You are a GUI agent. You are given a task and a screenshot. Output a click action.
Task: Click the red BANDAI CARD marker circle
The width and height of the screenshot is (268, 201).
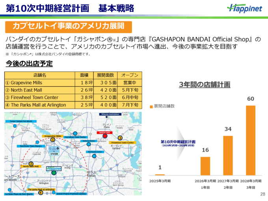(105, 136)
